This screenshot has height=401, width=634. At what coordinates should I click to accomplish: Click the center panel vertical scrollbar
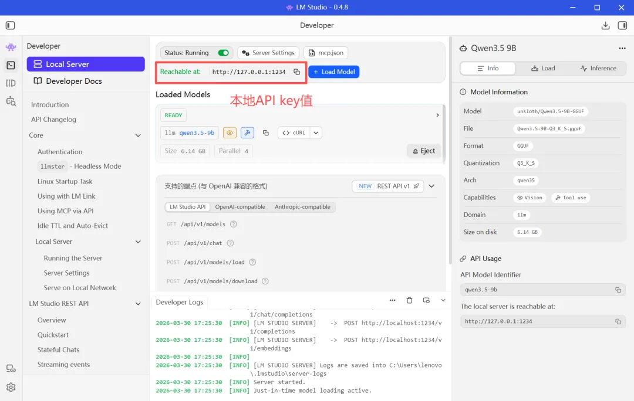click(450, 150)
